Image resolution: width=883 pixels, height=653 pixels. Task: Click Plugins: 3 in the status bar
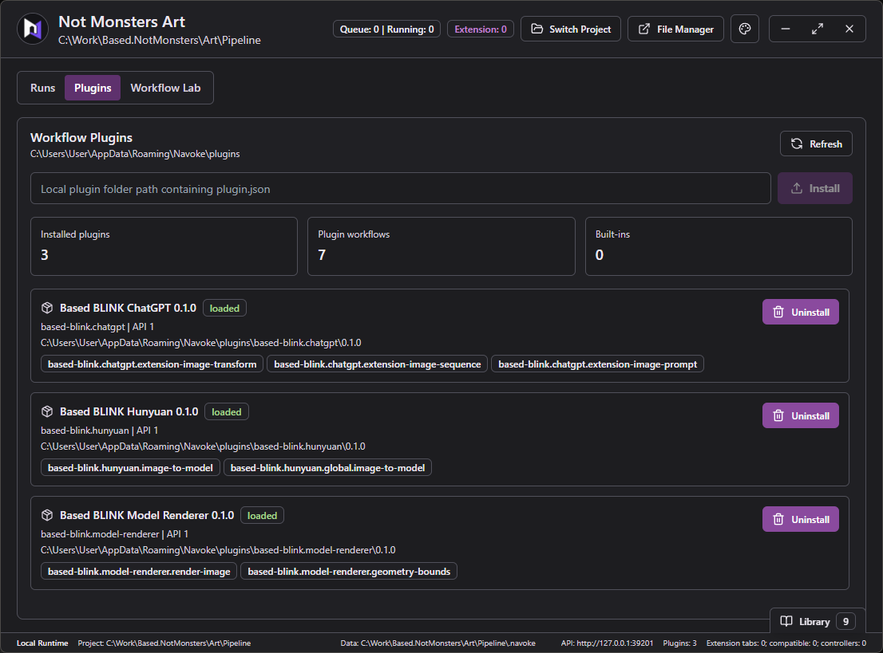(679, 643)
